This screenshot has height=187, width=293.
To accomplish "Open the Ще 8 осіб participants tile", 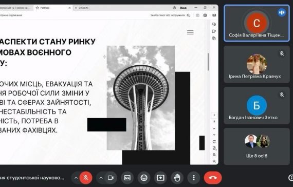I will coord(257,146).
